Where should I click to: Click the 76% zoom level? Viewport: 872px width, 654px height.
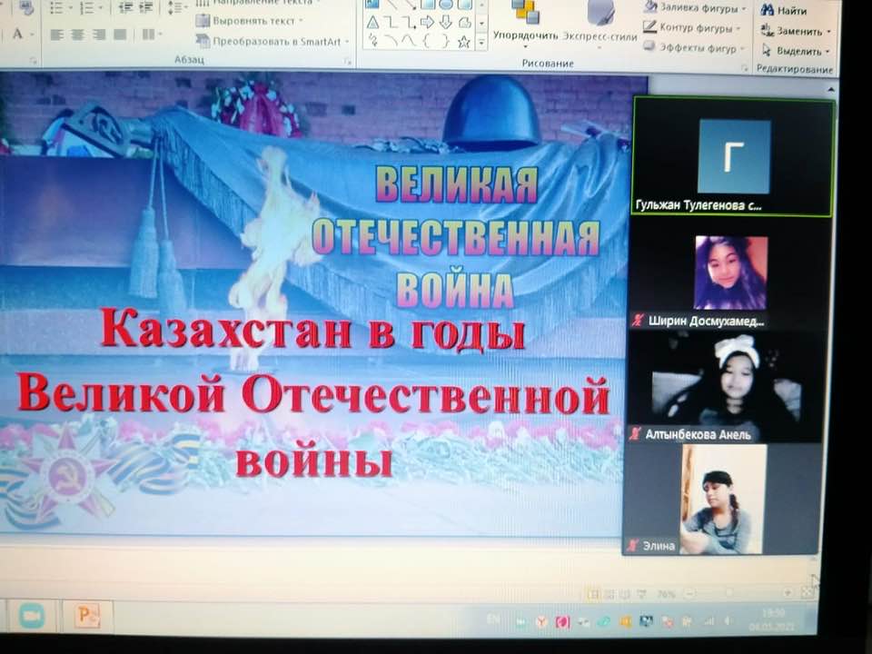[x=665, y=594]
